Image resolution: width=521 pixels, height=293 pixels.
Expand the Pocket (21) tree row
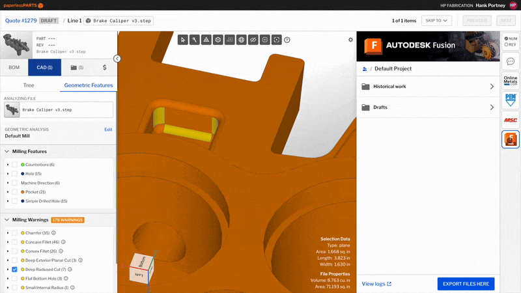pyautogui.click(x=8, y=191)
